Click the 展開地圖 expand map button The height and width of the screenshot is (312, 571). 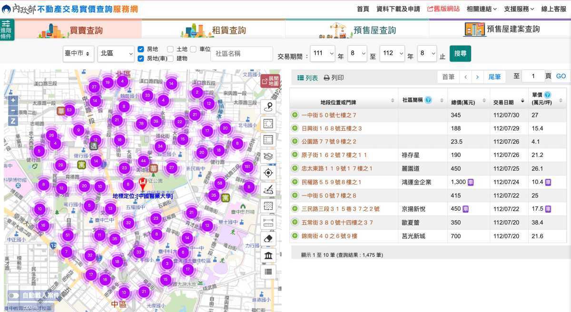[270, 80]
